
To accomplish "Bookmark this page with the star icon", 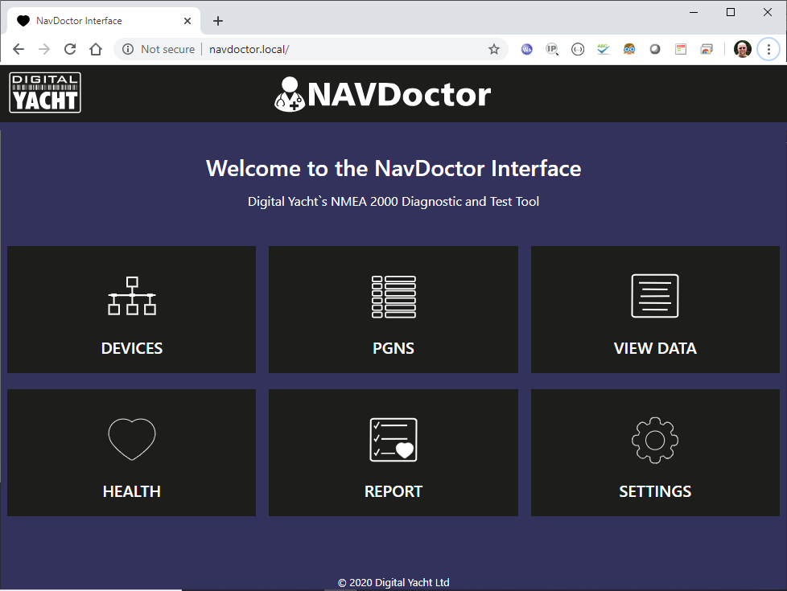I will pyautogui.click(x=494, y=49).
